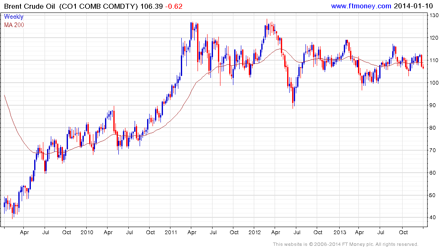Click the 100 price axis label
The width and height of the screenshot is (448, 250).
coord(434,83)
